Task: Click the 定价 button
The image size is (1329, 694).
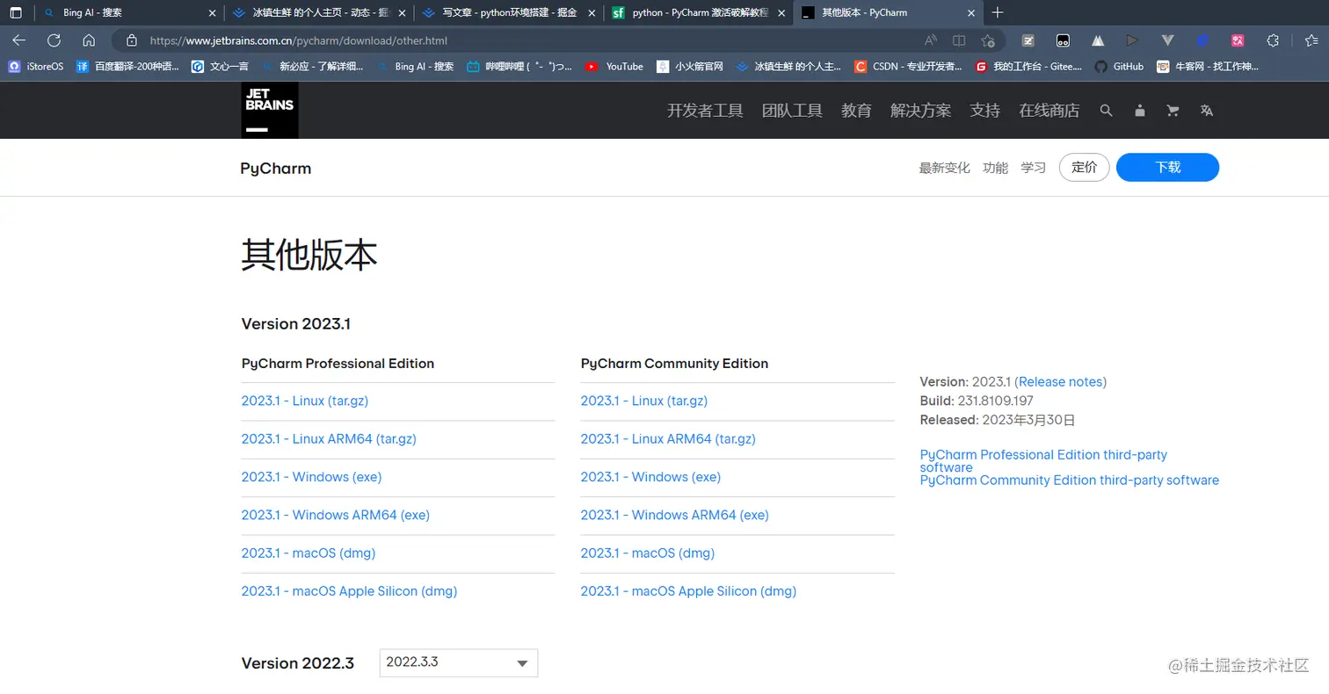Action: click(x=1085, y=167)
